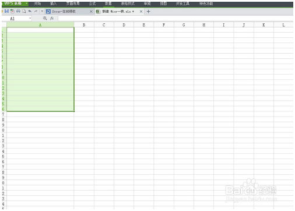Click the Redo arrow icon
The image size is (295, 211).
pos(36,11)
